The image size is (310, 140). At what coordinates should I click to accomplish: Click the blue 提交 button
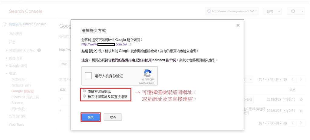(91, 117)
